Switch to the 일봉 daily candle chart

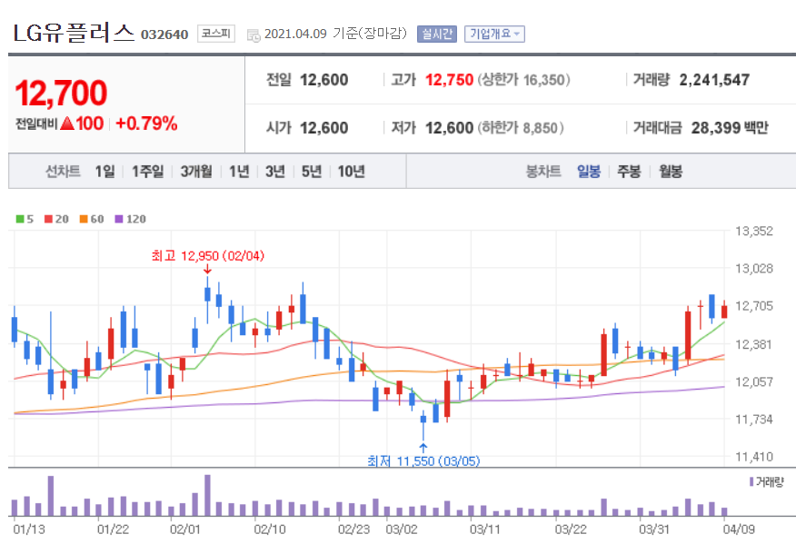pos(589,172)
